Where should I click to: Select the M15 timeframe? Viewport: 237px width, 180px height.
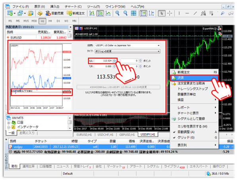(x=26, y=21)
